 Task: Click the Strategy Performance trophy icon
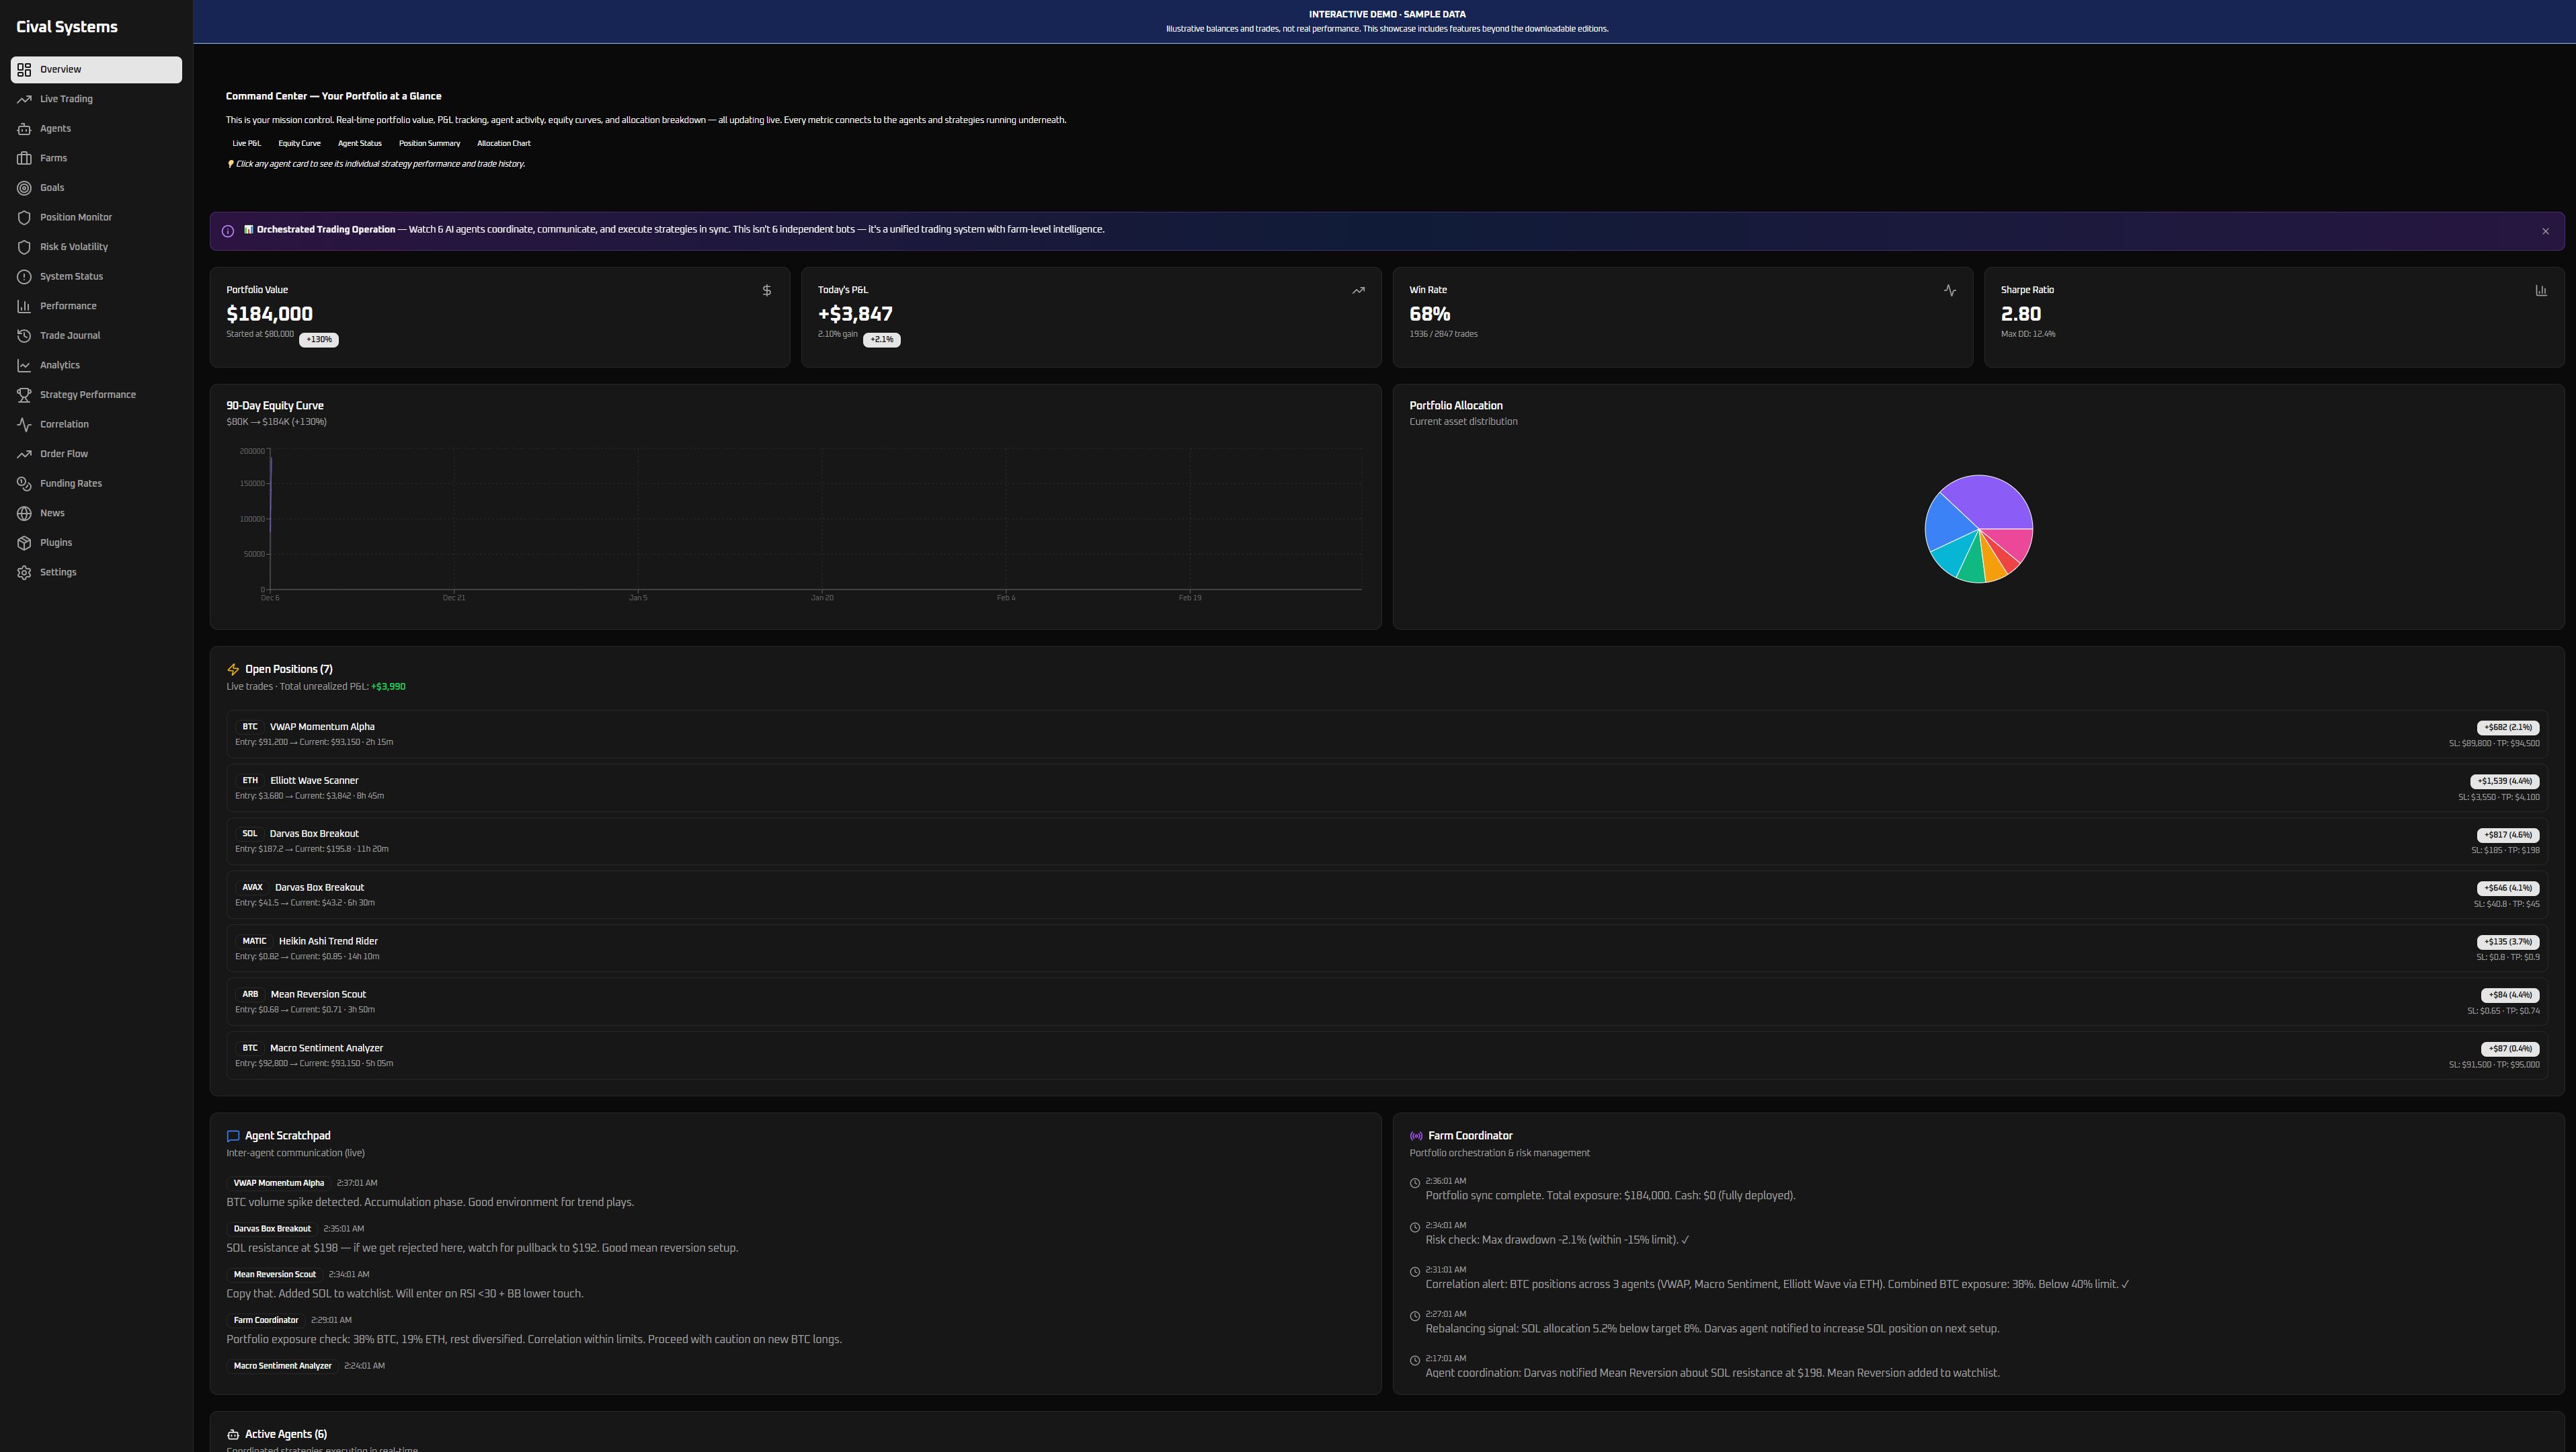[24, 395]
